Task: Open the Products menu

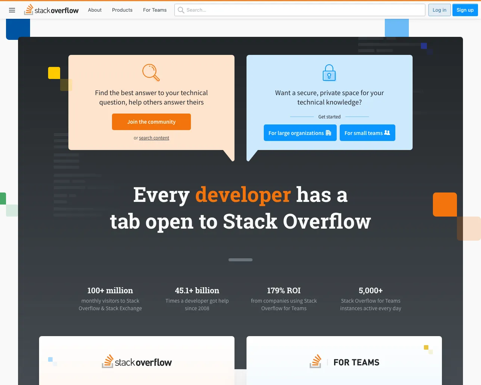Action: click(122, 10)
